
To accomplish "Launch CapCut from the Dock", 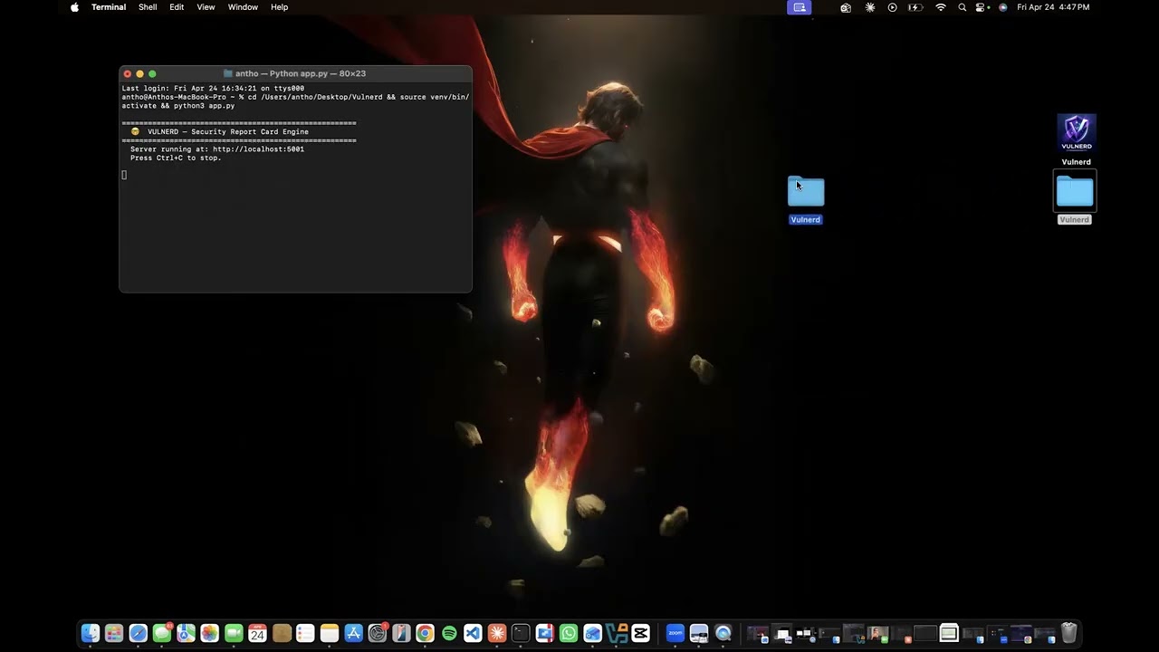I will click(640, 633).
